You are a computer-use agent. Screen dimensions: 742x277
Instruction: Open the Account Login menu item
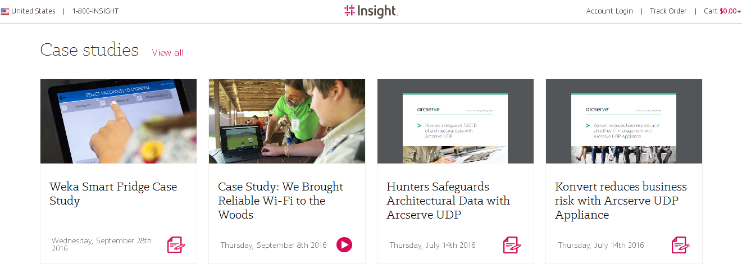(x=609, y=11)
